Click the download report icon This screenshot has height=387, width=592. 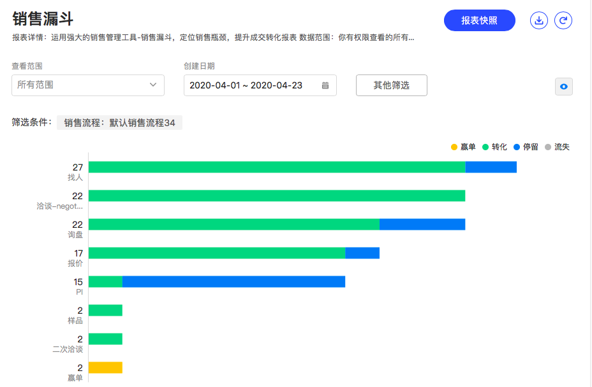(x=539, y=21)
